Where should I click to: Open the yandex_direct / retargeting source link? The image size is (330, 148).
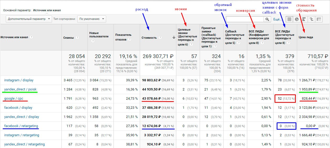point(24,144)
